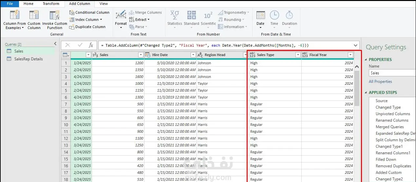Open the Trigonometry dropdown

[x=234, y=12]
